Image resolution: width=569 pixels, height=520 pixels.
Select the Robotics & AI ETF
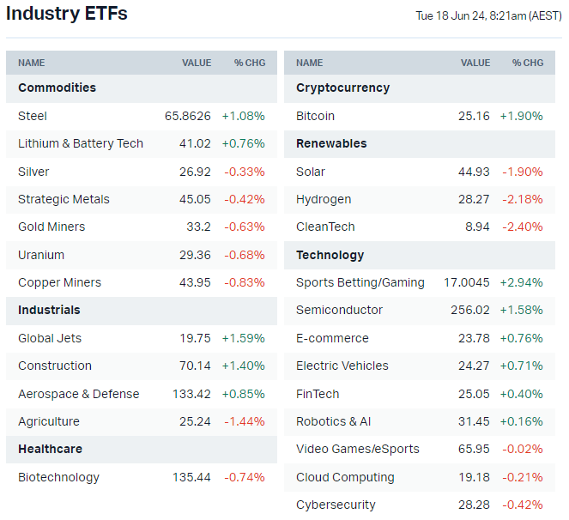point(333,421)
